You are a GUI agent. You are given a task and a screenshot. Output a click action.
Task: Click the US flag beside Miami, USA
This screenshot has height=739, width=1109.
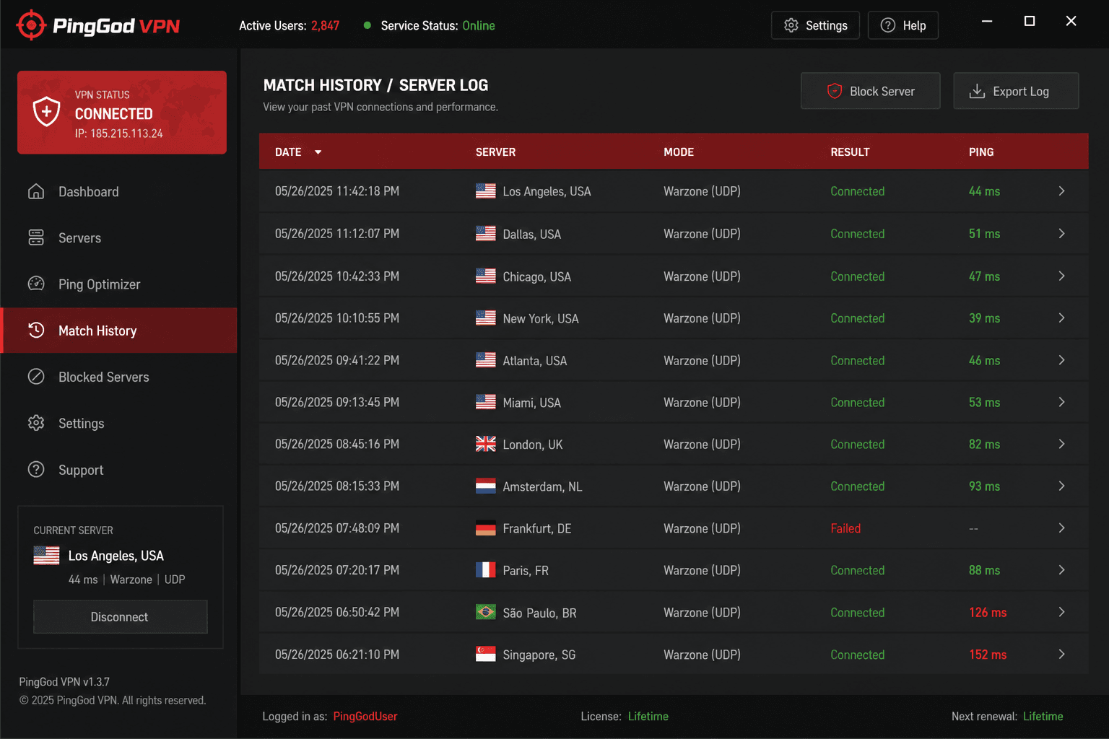coord(486,402)
